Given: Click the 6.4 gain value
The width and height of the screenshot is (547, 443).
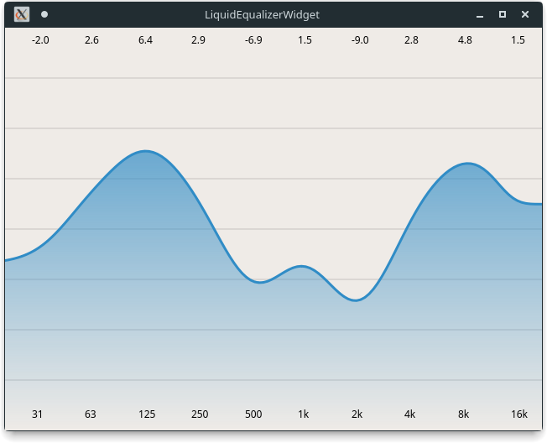Looking at the screenshot, I should [145, 40].
